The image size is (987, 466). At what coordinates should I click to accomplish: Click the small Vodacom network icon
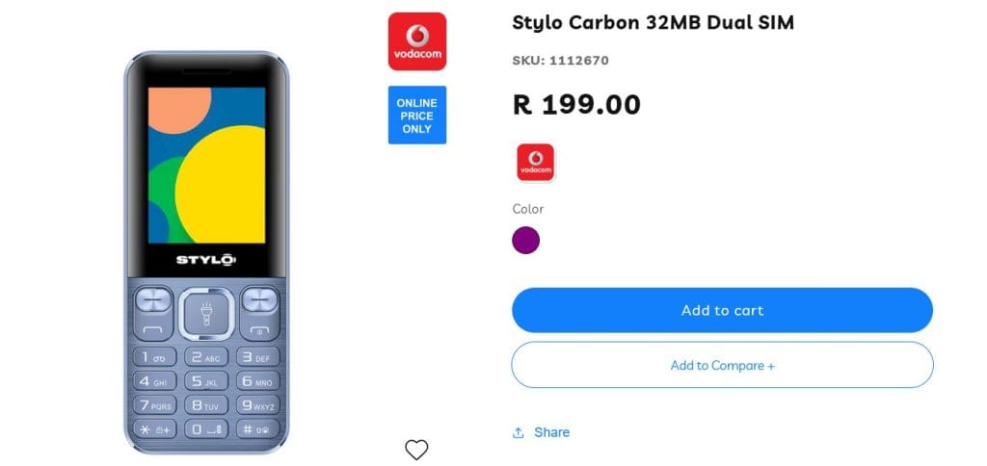click(x=536, y=163)
